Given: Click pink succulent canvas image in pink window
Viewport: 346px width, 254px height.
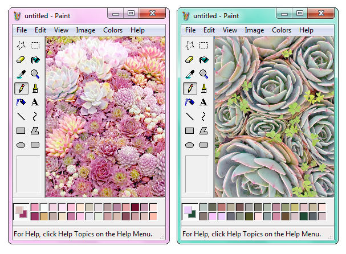Looking at the screenshot, I should pyautogui.click(x=105, y=117).
